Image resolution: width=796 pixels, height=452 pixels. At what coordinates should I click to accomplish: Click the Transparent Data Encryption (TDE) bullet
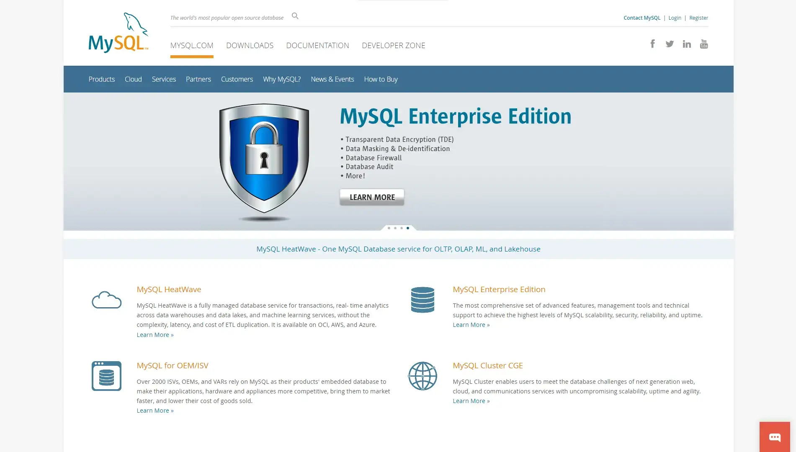[x=397, y=139]
